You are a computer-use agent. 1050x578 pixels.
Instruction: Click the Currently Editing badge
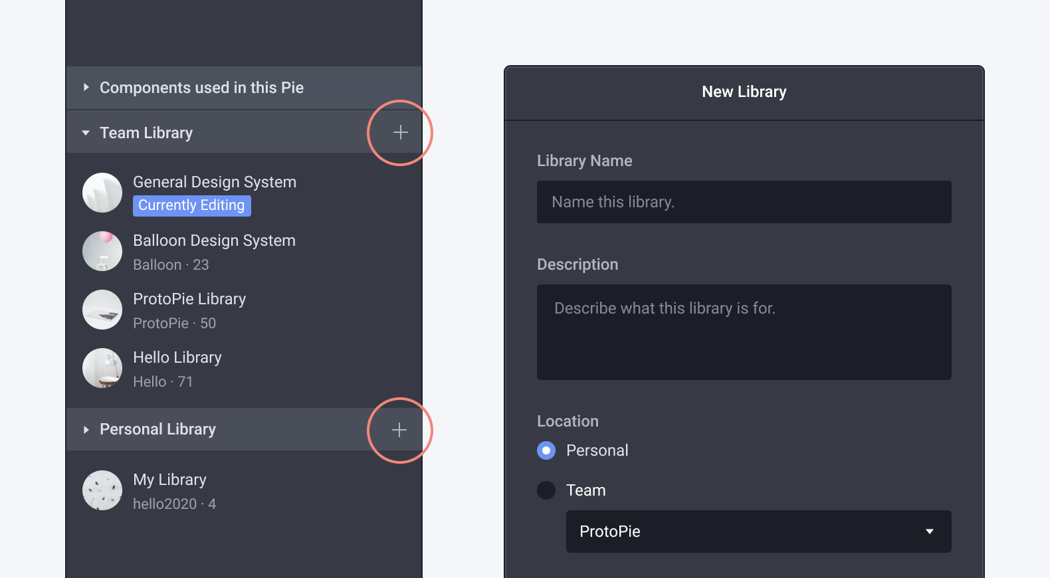pyautogui.click(x=191, y=205)
